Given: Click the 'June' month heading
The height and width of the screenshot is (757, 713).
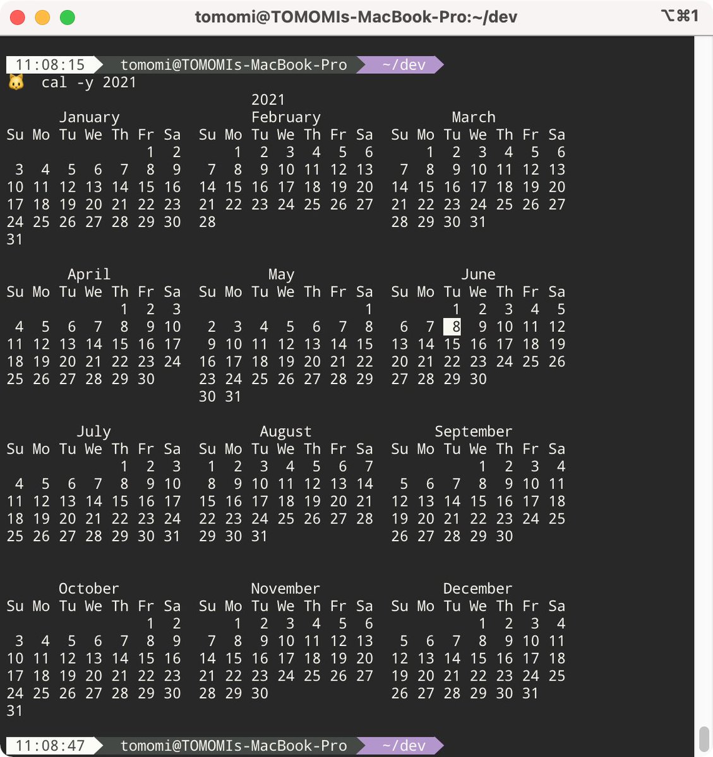Looking at the screenshot, I should pos(478,274).
